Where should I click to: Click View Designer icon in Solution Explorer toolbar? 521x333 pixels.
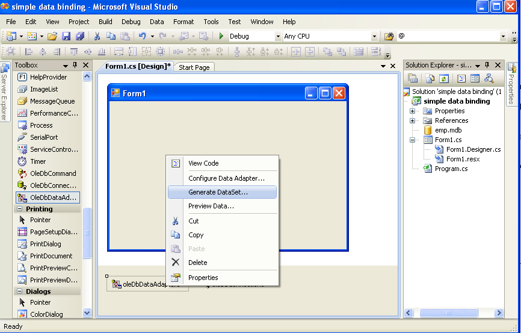click(475, 78)
